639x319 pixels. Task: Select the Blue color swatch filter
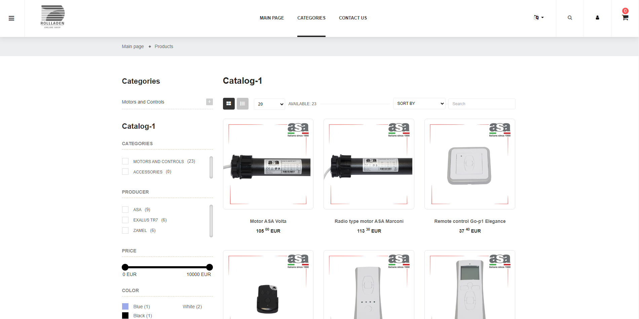click(125, 307)
